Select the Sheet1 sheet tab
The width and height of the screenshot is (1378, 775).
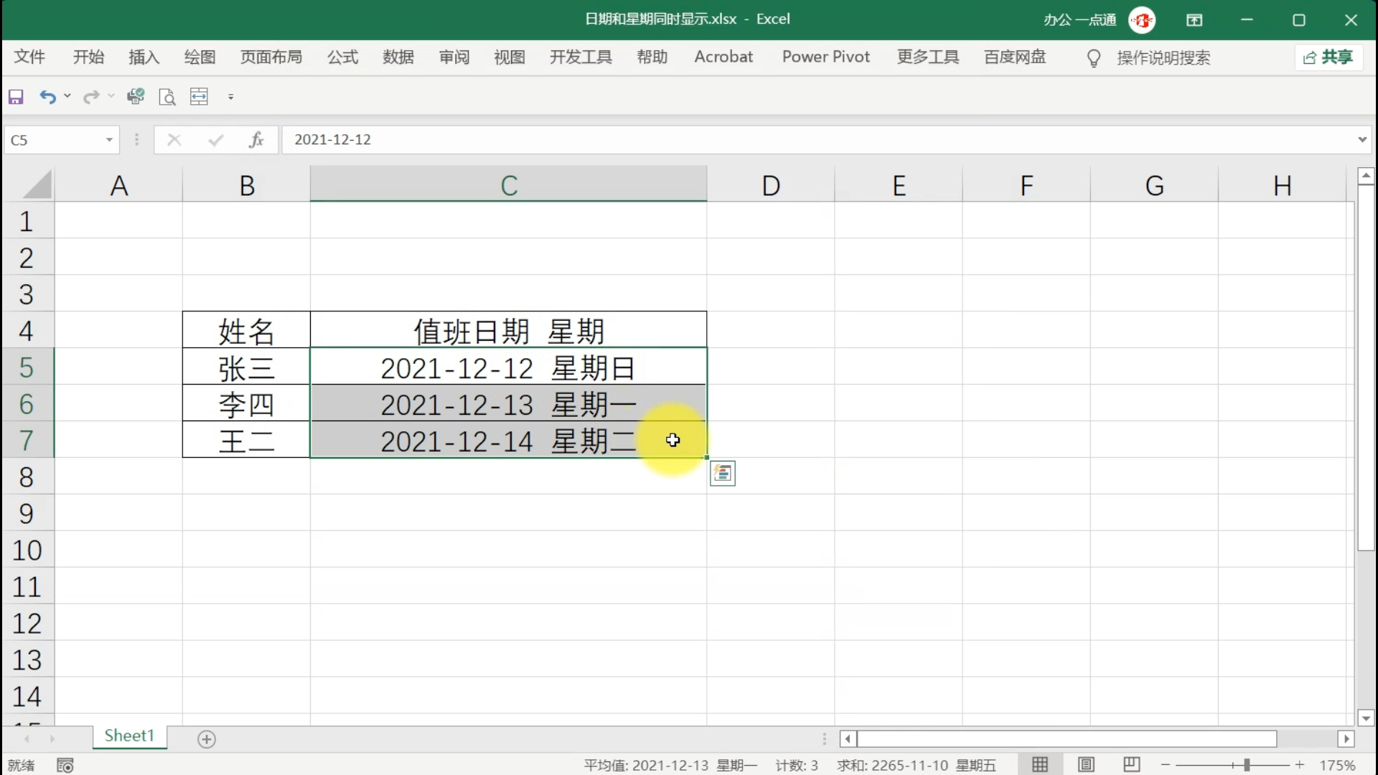pyautogui.click(x=129, y=736)
